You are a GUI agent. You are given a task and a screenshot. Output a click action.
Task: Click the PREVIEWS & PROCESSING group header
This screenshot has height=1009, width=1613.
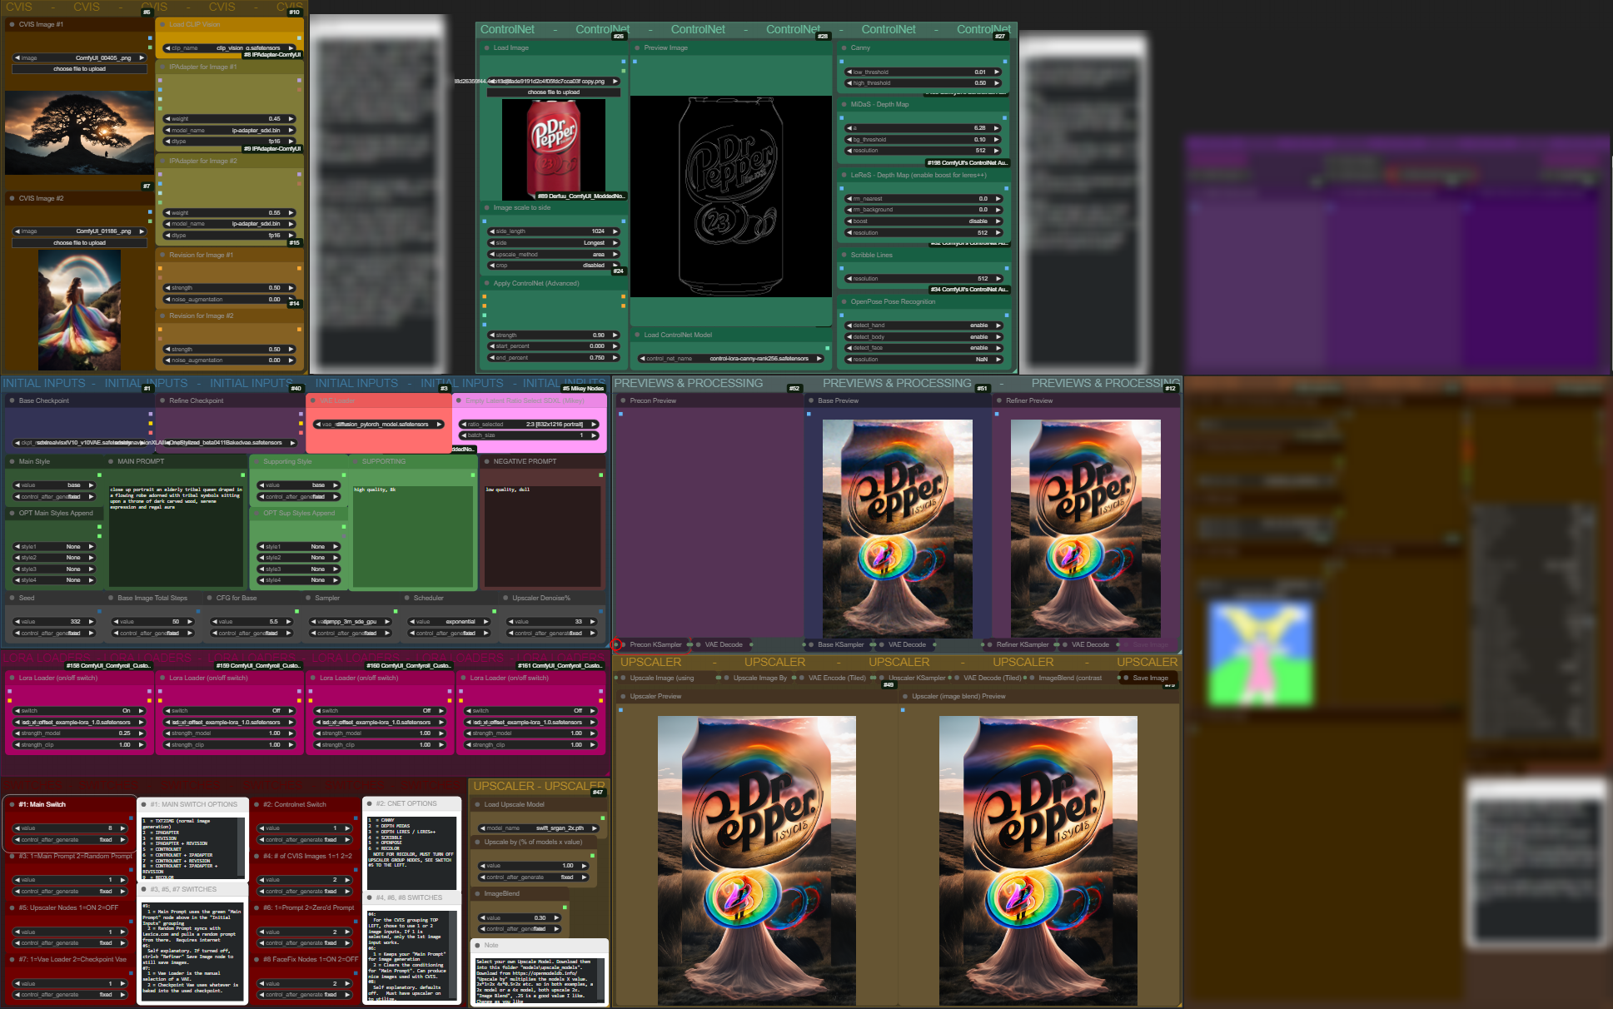688,384
